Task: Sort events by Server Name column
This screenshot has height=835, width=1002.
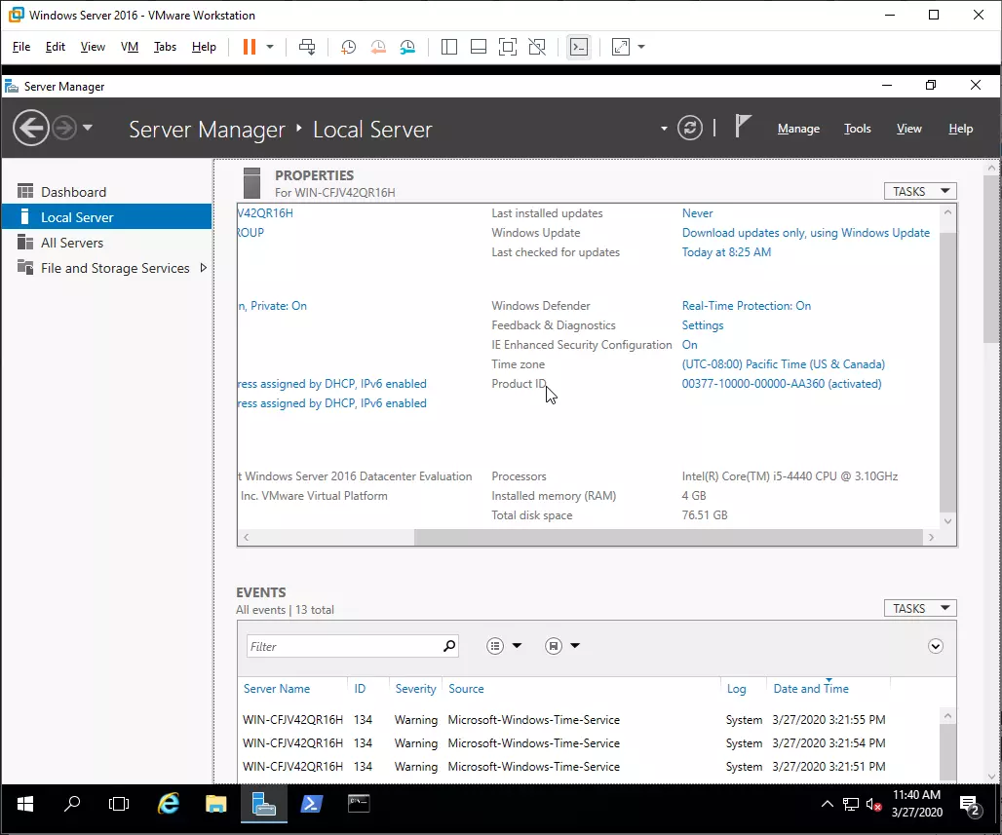Action: point(277,689)
